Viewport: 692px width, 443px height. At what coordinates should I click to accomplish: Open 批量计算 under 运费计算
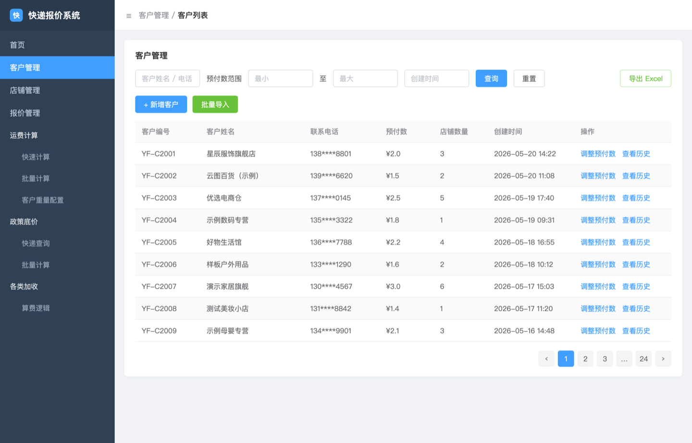click(x=57, y=178)
